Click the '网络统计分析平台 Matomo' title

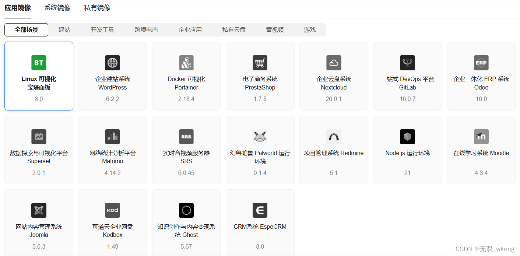(x=112, y=157)
